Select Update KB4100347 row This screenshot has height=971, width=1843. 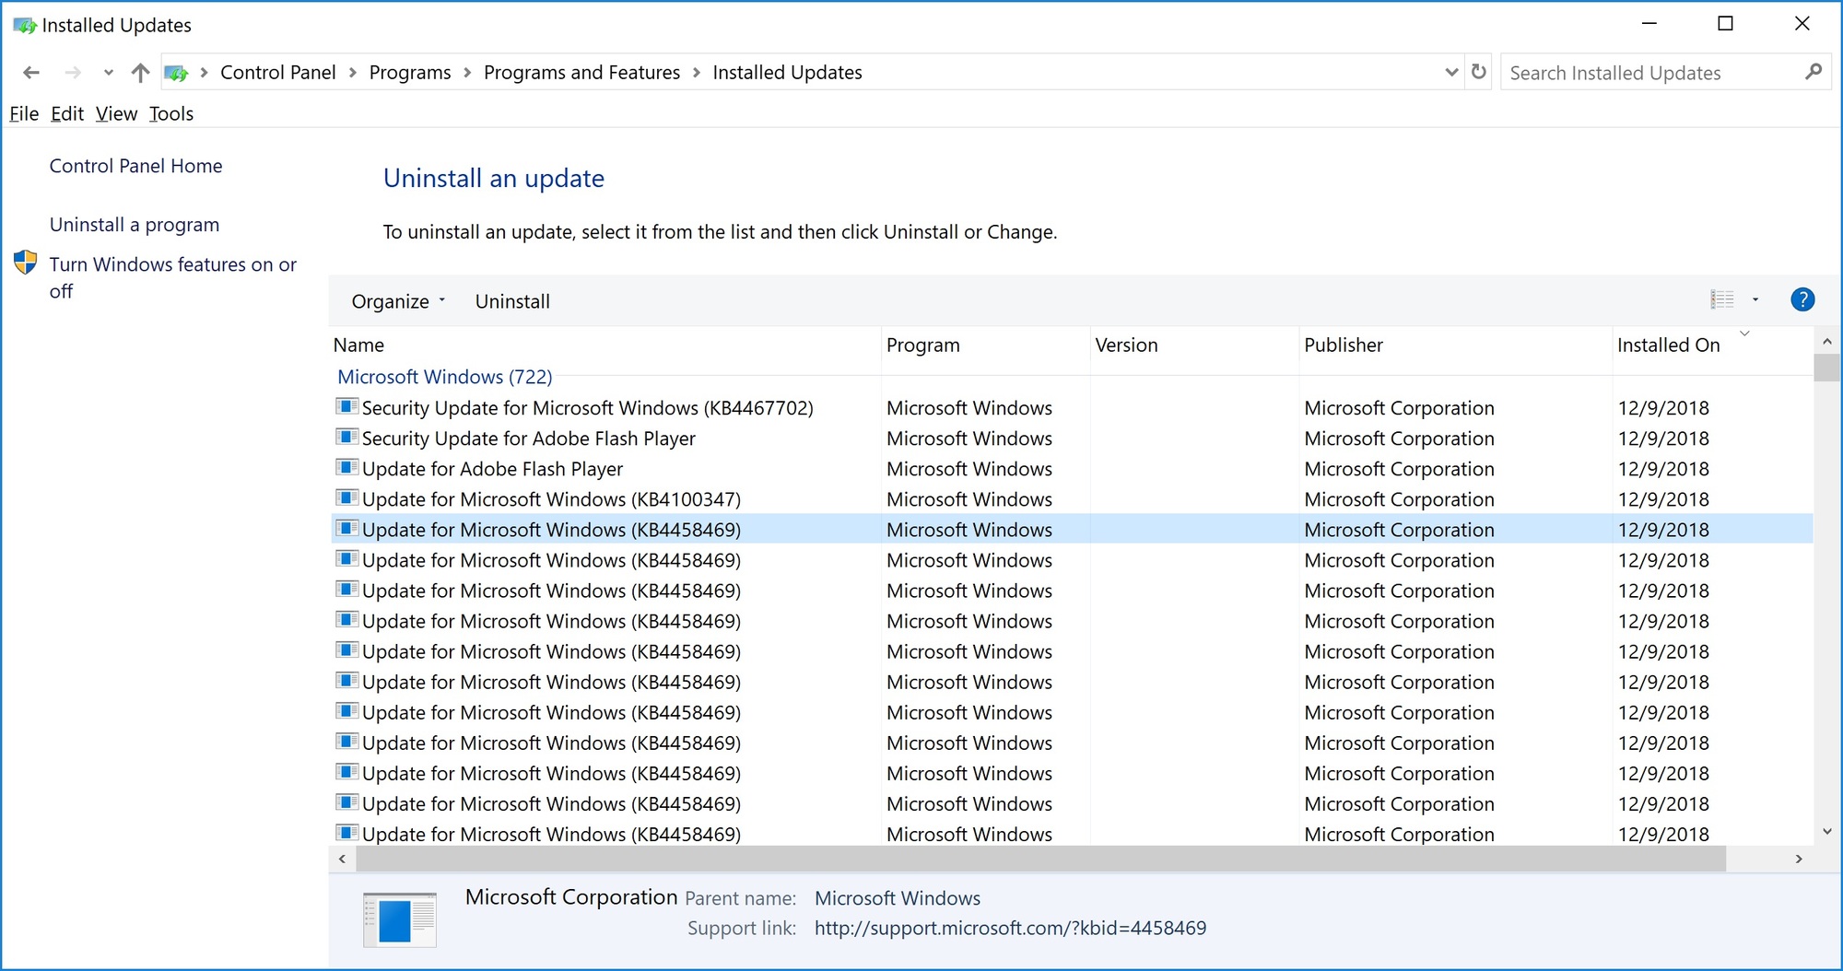pyautogui.click(x=1071, y=499)
